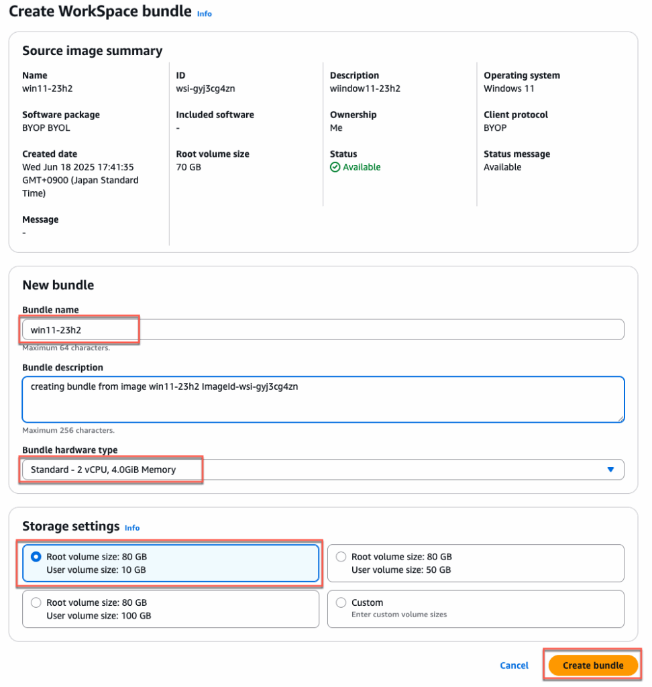Image resolution: width=652 pixels, height=687 pixels.
Task: Click the Create bundle button
Action: click(x=592, y=666)
